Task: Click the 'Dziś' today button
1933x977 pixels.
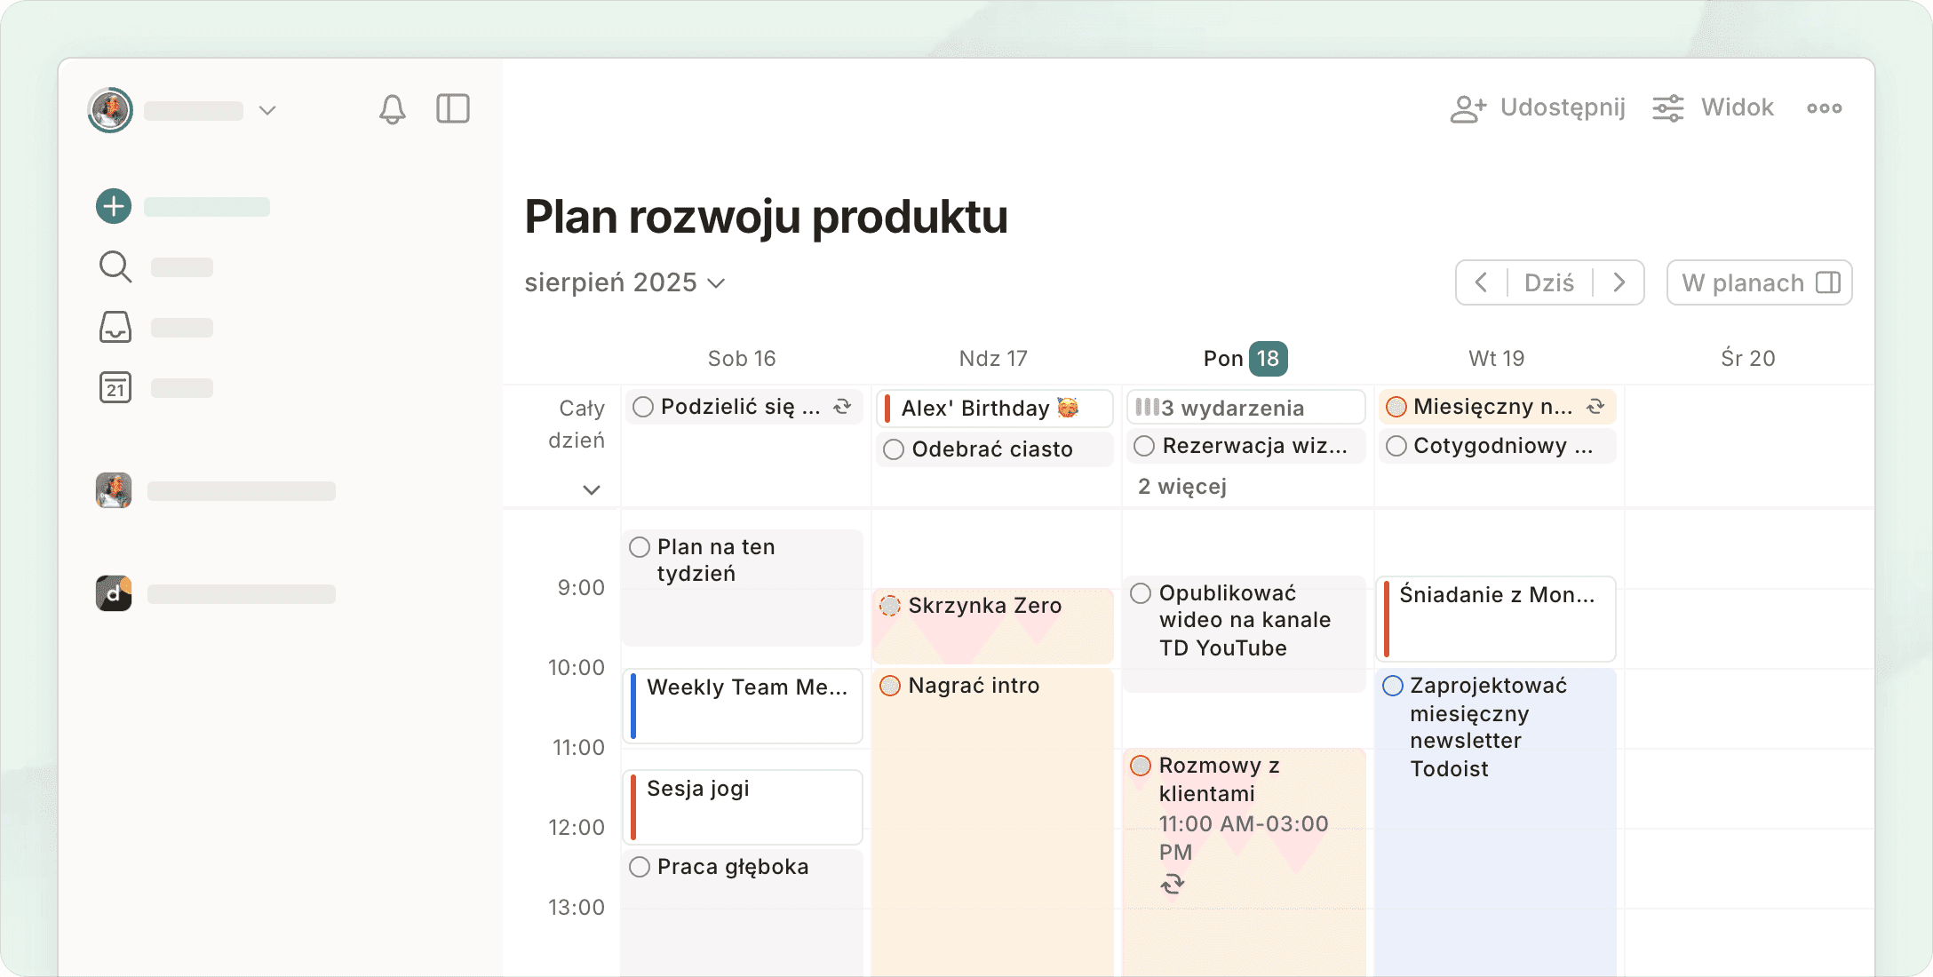Action: point(1549,282)
